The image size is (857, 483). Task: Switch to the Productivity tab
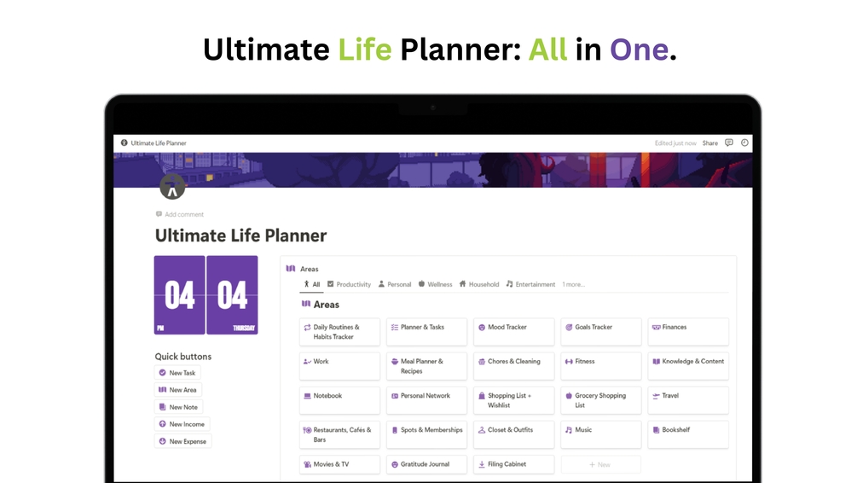point(348,284)
